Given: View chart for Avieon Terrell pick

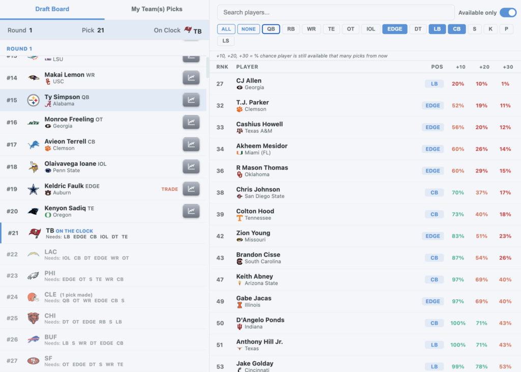Looking at the screenshot, I should point(191,145).
